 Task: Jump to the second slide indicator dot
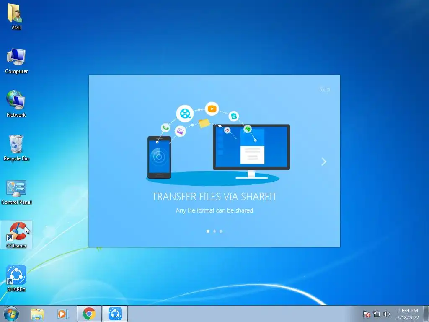click(x=214, y=231)
